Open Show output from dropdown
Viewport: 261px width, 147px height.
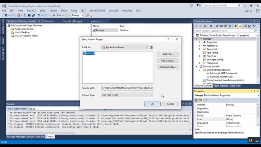(x=56, y=109)
